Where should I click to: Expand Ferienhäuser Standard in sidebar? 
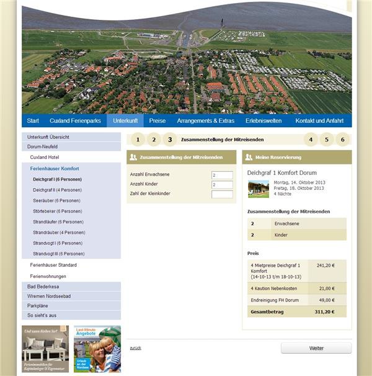coord(53,265)
